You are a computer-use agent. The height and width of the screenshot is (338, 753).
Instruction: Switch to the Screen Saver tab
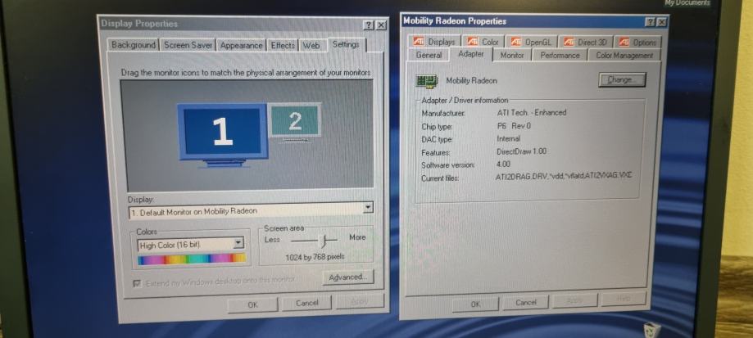[188, 45]
